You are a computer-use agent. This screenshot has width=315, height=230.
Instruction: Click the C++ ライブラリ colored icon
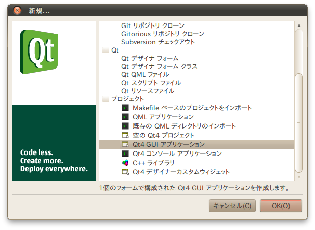click(x=125, y=163)
